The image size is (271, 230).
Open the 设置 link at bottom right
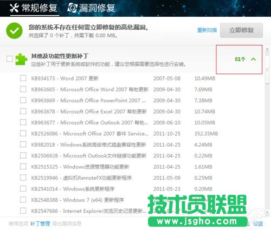tap(258, 224)
